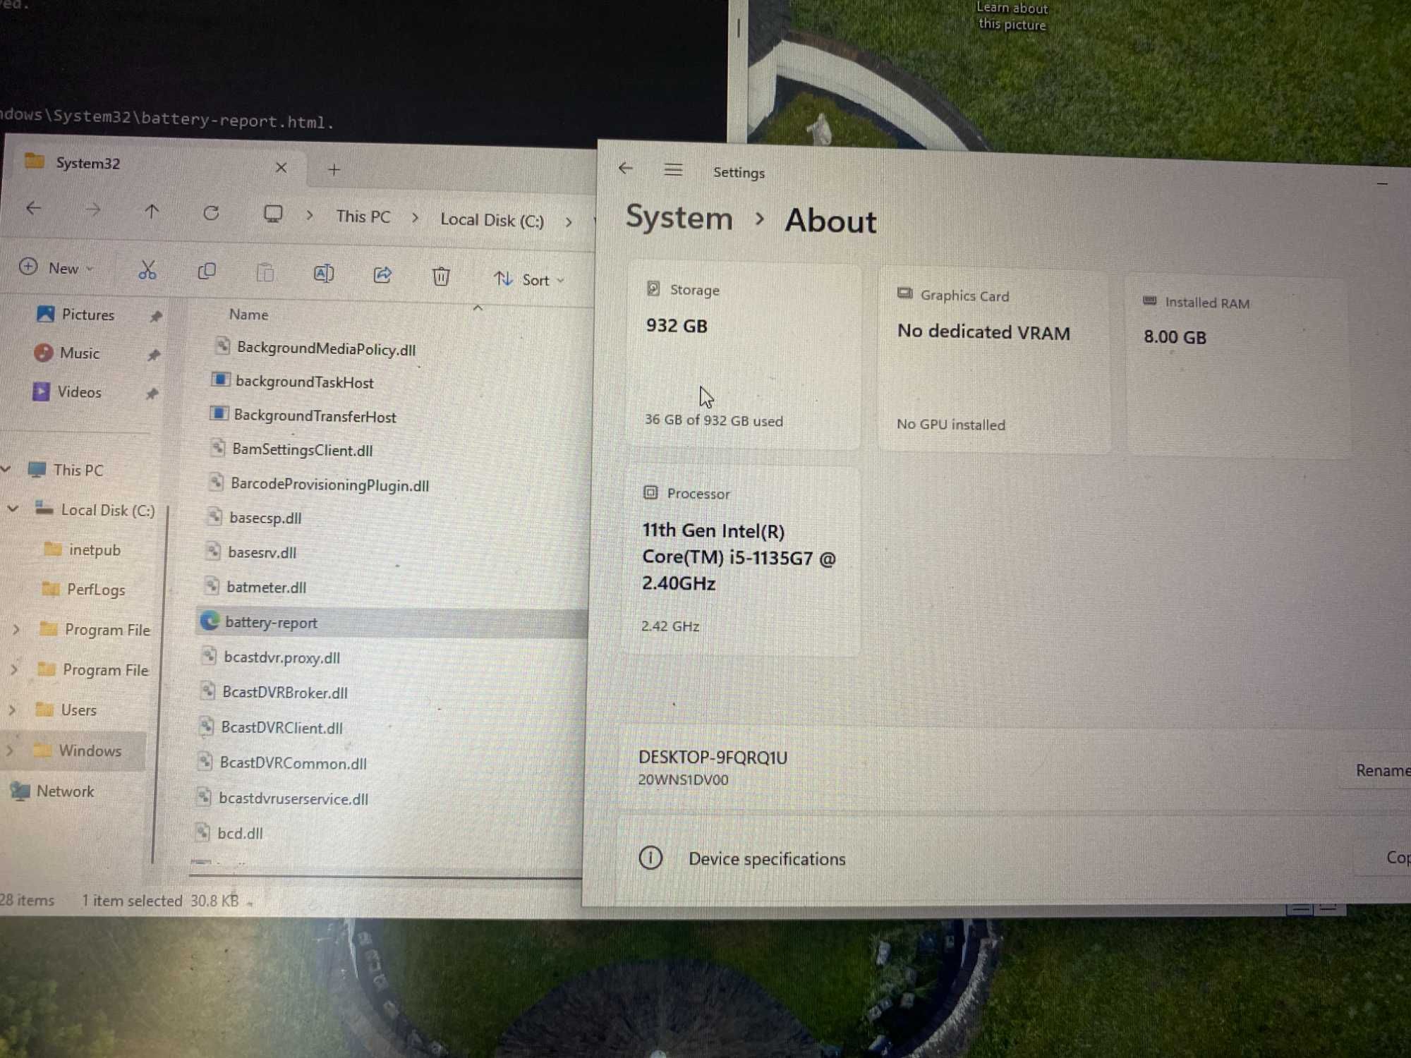Viewport: 1411px width, 1058px height.
Task: Select BarcodeProvisioningPlugin.dll file
Action: pos(329,485)
